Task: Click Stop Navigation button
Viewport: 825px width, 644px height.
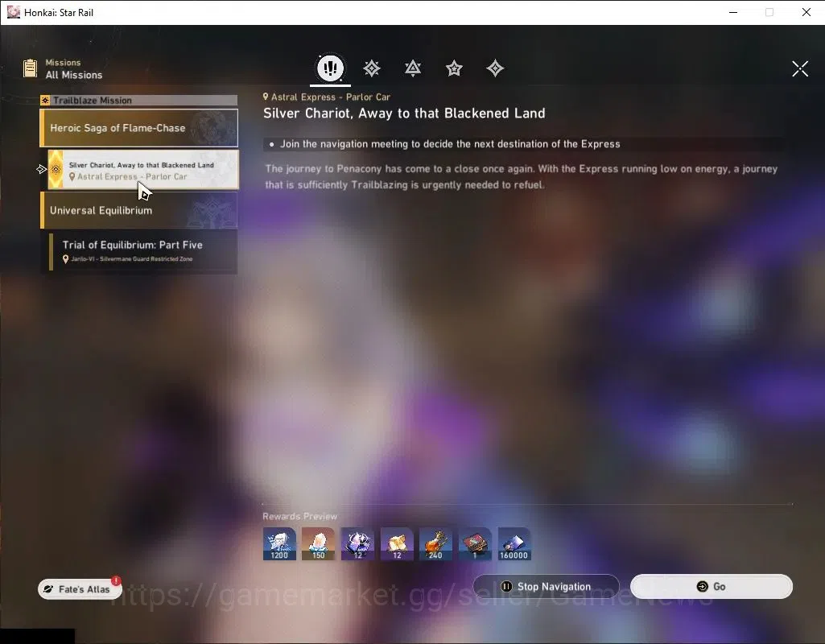Action: [547, 587]
